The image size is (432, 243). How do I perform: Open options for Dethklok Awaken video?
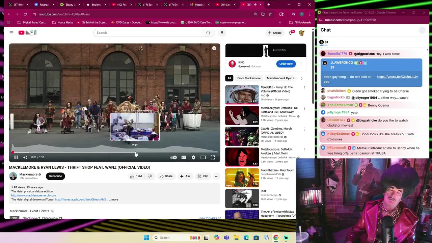(304, 150)
